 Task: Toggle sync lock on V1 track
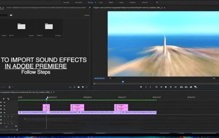pos(1,113)
